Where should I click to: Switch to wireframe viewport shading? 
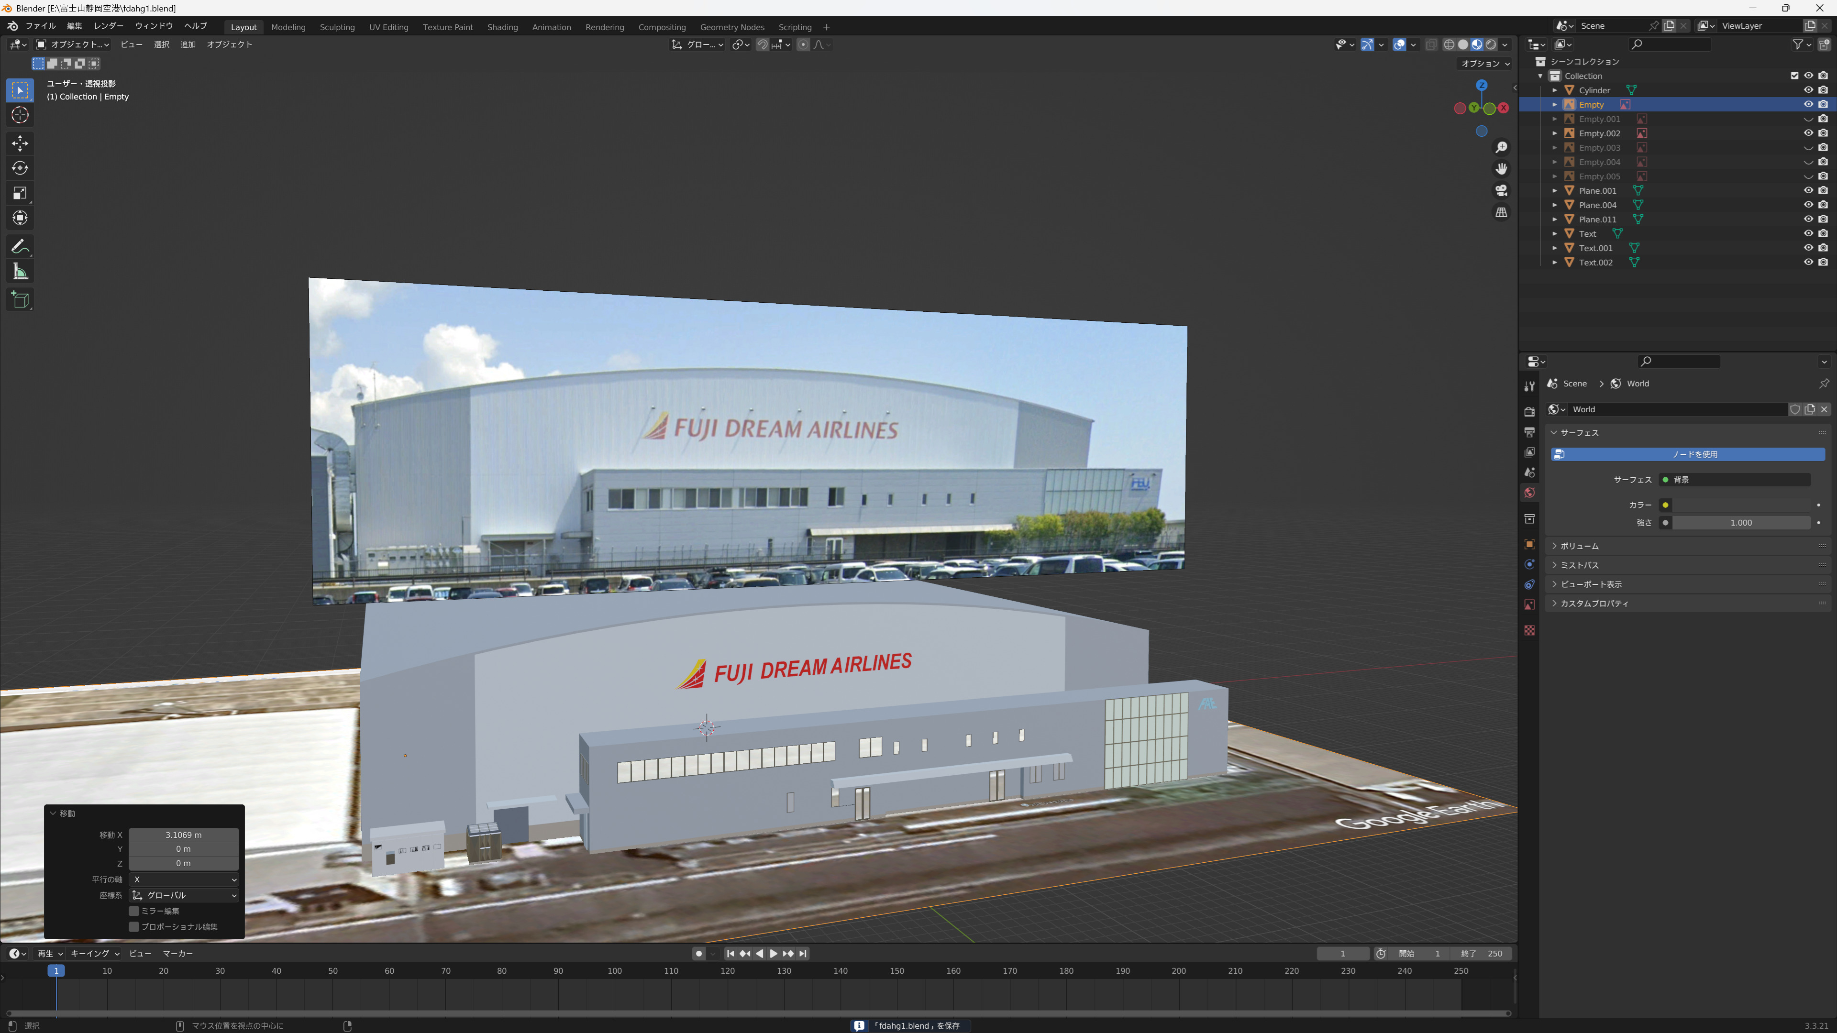coord(1449,44)
